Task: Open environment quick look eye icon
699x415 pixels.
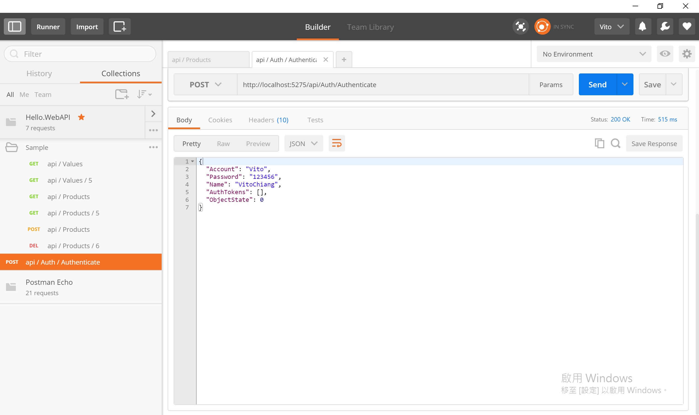Action: [665, 54]
